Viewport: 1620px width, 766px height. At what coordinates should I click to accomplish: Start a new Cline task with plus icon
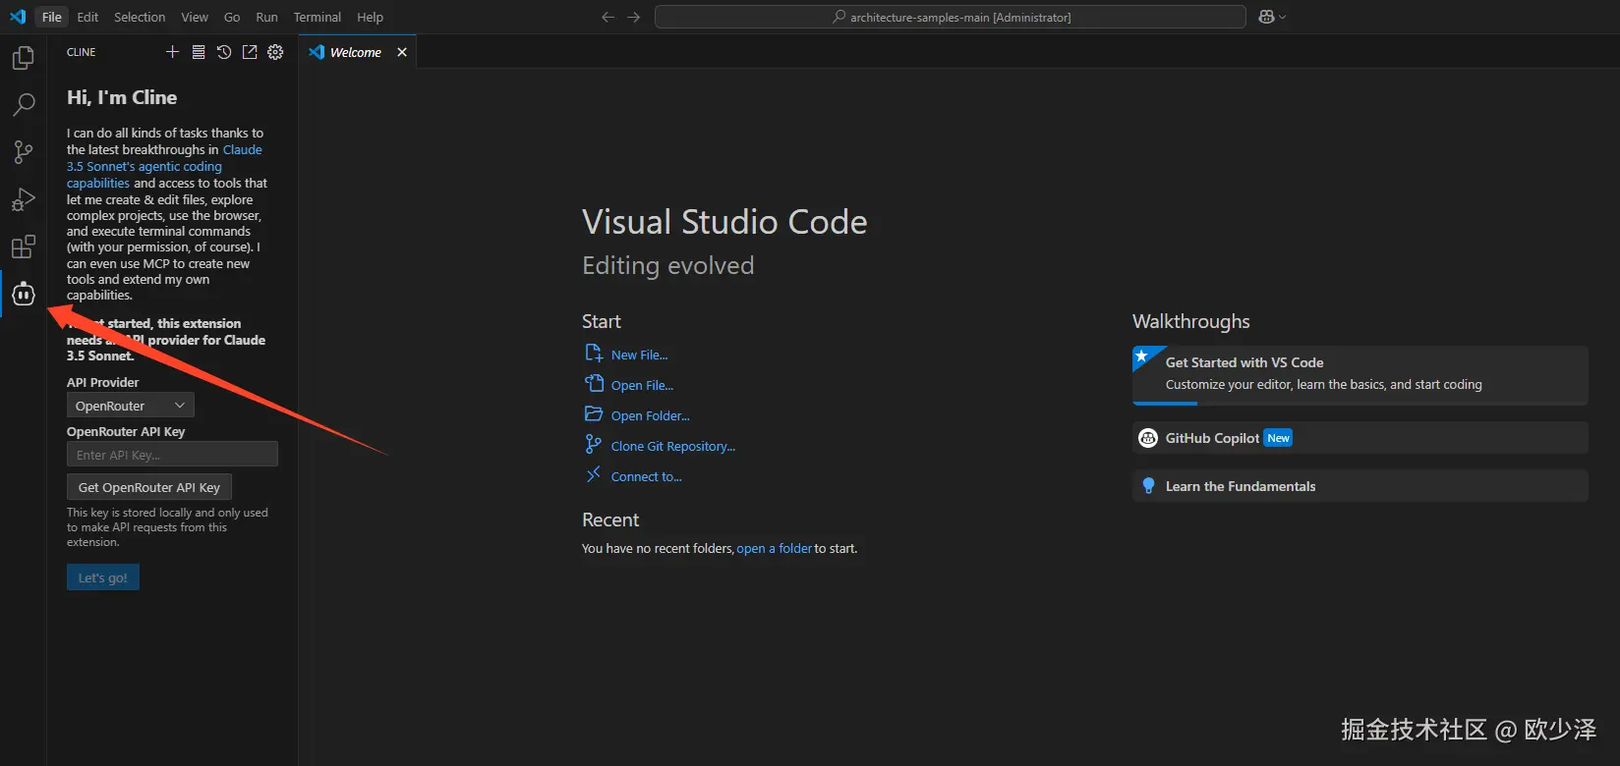coord(172,52)
